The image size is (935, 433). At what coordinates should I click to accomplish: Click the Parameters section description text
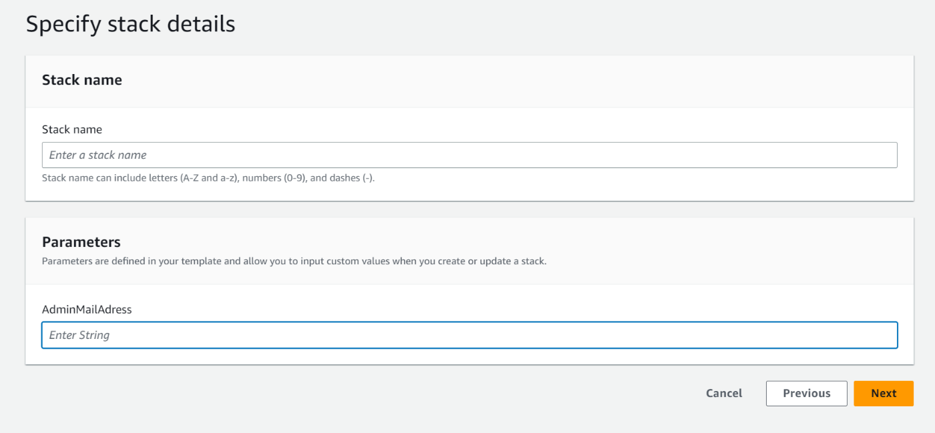click(x=294, y=261)
